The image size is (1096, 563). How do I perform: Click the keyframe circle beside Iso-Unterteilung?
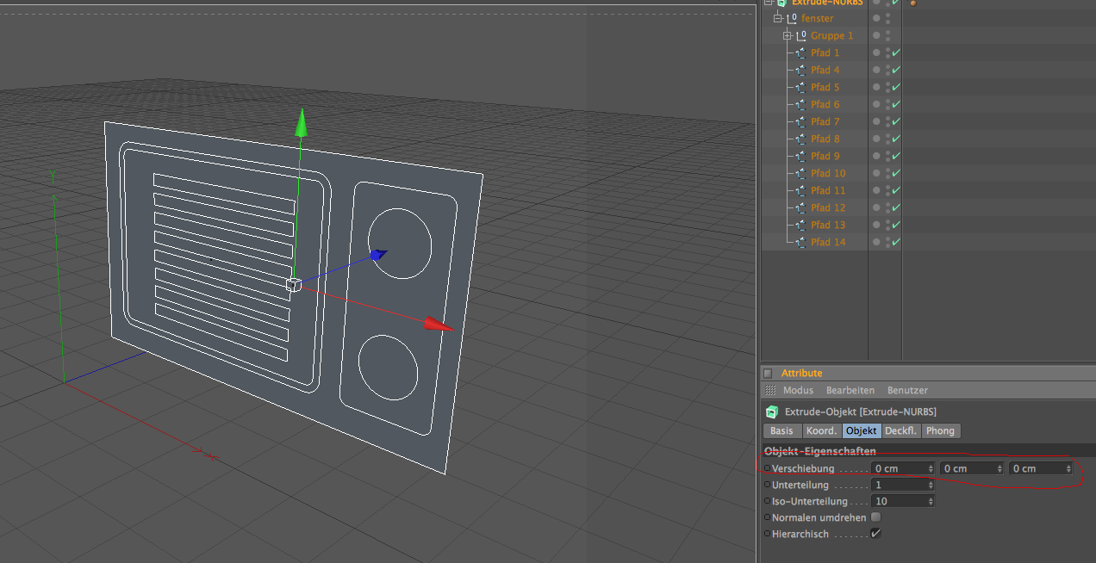pos(767,501)
